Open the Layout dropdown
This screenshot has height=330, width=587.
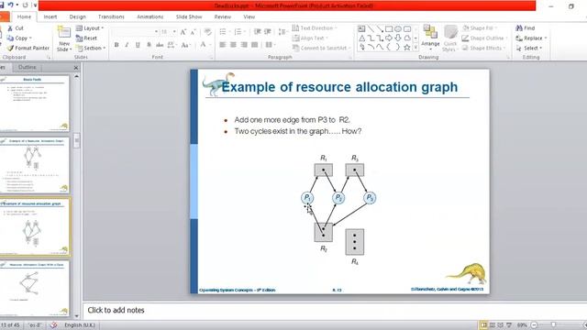(x=90, y=28)
